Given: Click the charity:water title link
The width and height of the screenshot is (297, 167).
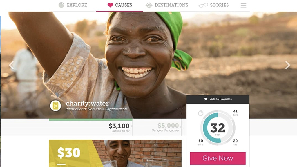Looking at the screenshot, I should pos(87,104).
